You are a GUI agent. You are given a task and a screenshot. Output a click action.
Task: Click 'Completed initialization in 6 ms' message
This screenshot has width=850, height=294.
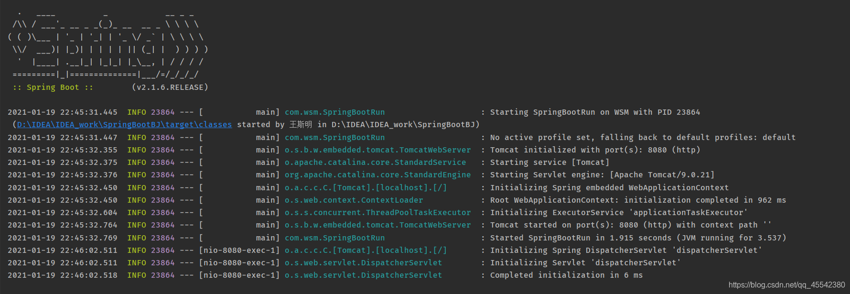click(x=566, y=275)
